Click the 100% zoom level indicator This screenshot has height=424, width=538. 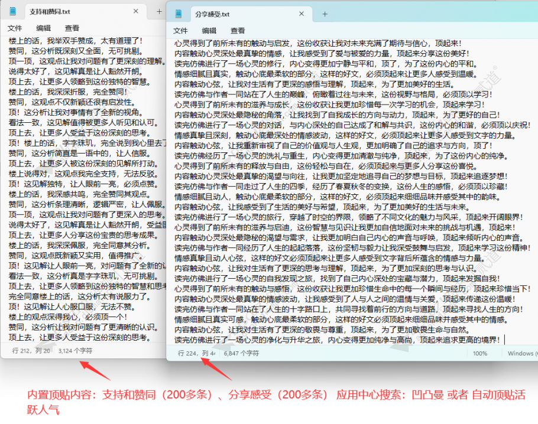click(480, 353)
